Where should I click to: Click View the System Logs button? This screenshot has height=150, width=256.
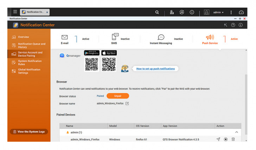click(x=29, y=132)
